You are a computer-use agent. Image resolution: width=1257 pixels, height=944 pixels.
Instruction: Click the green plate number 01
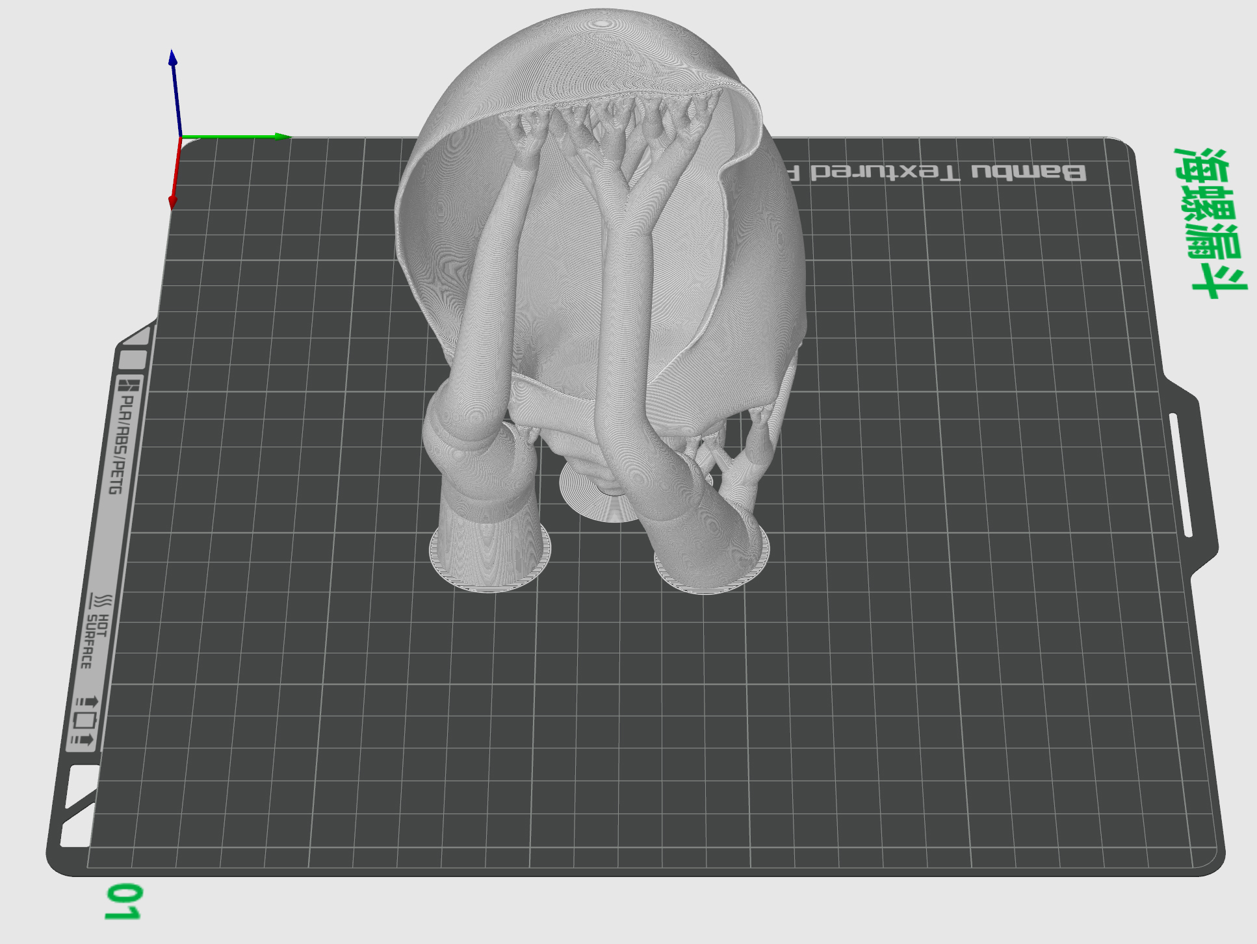(123, 901)
